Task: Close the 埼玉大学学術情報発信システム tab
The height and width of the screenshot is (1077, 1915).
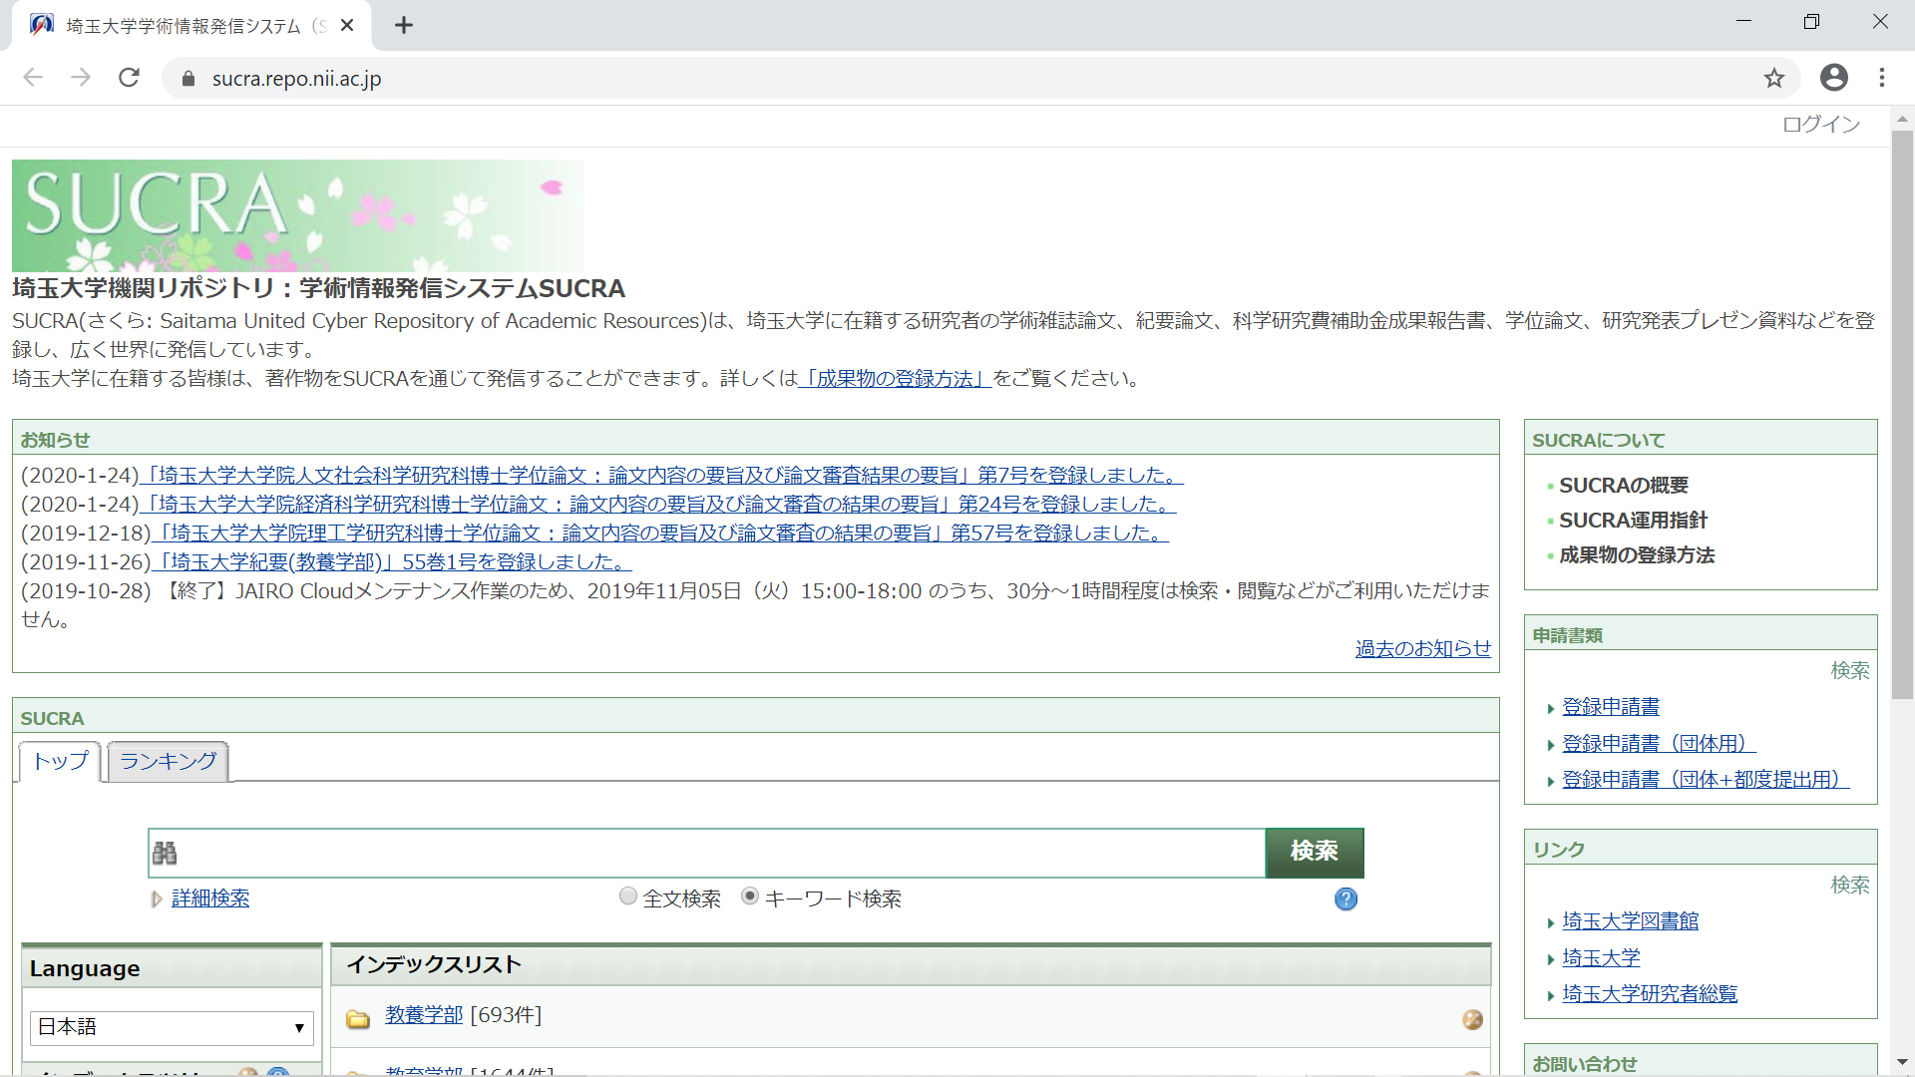Action: (347, 25)
